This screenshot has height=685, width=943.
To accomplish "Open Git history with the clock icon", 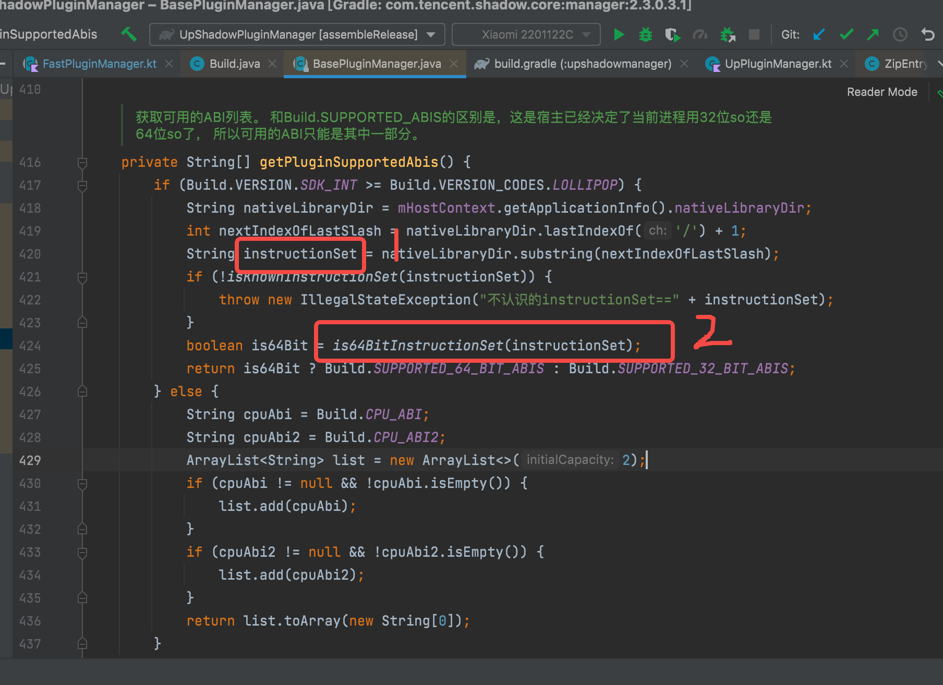I will 900,34.
